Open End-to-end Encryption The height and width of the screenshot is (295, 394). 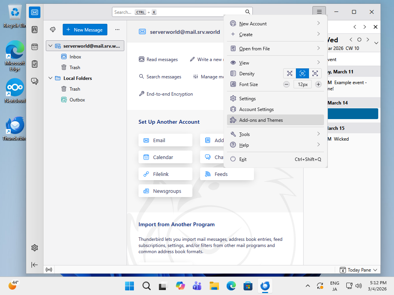coord(166,94)
